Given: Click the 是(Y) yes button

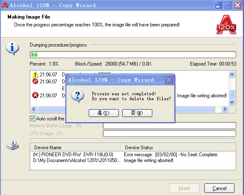Looking at the screenshot, I should tap(104, 113).
